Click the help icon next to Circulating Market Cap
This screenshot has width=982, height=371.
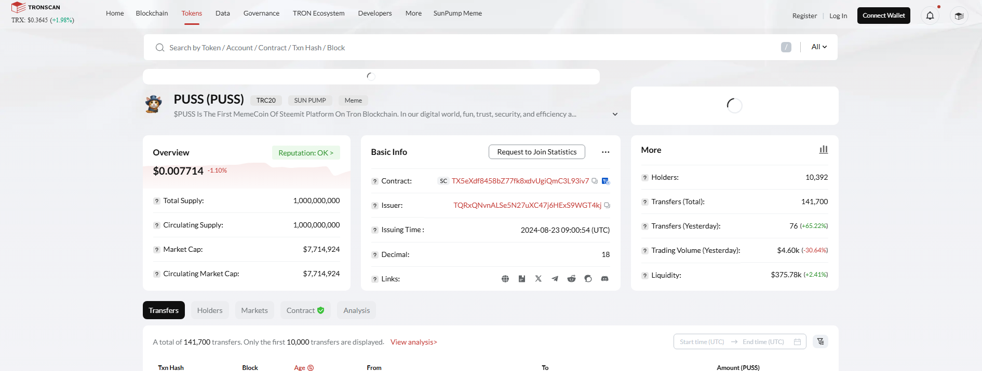[x=156, y=274]
